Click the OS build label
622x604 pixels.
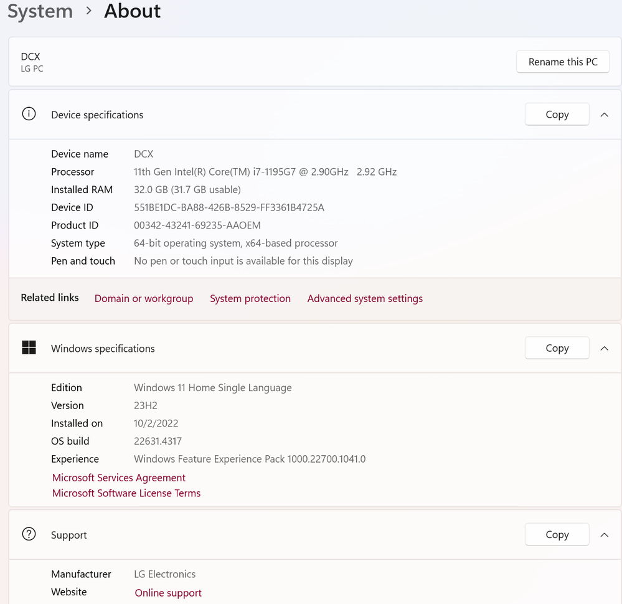(x=70, y=441)
